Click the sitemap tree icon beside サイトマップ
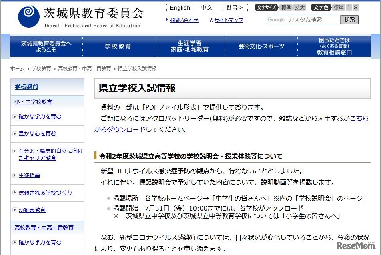The width and height of the screenshot is (381, 255). [x=211, y=20]
